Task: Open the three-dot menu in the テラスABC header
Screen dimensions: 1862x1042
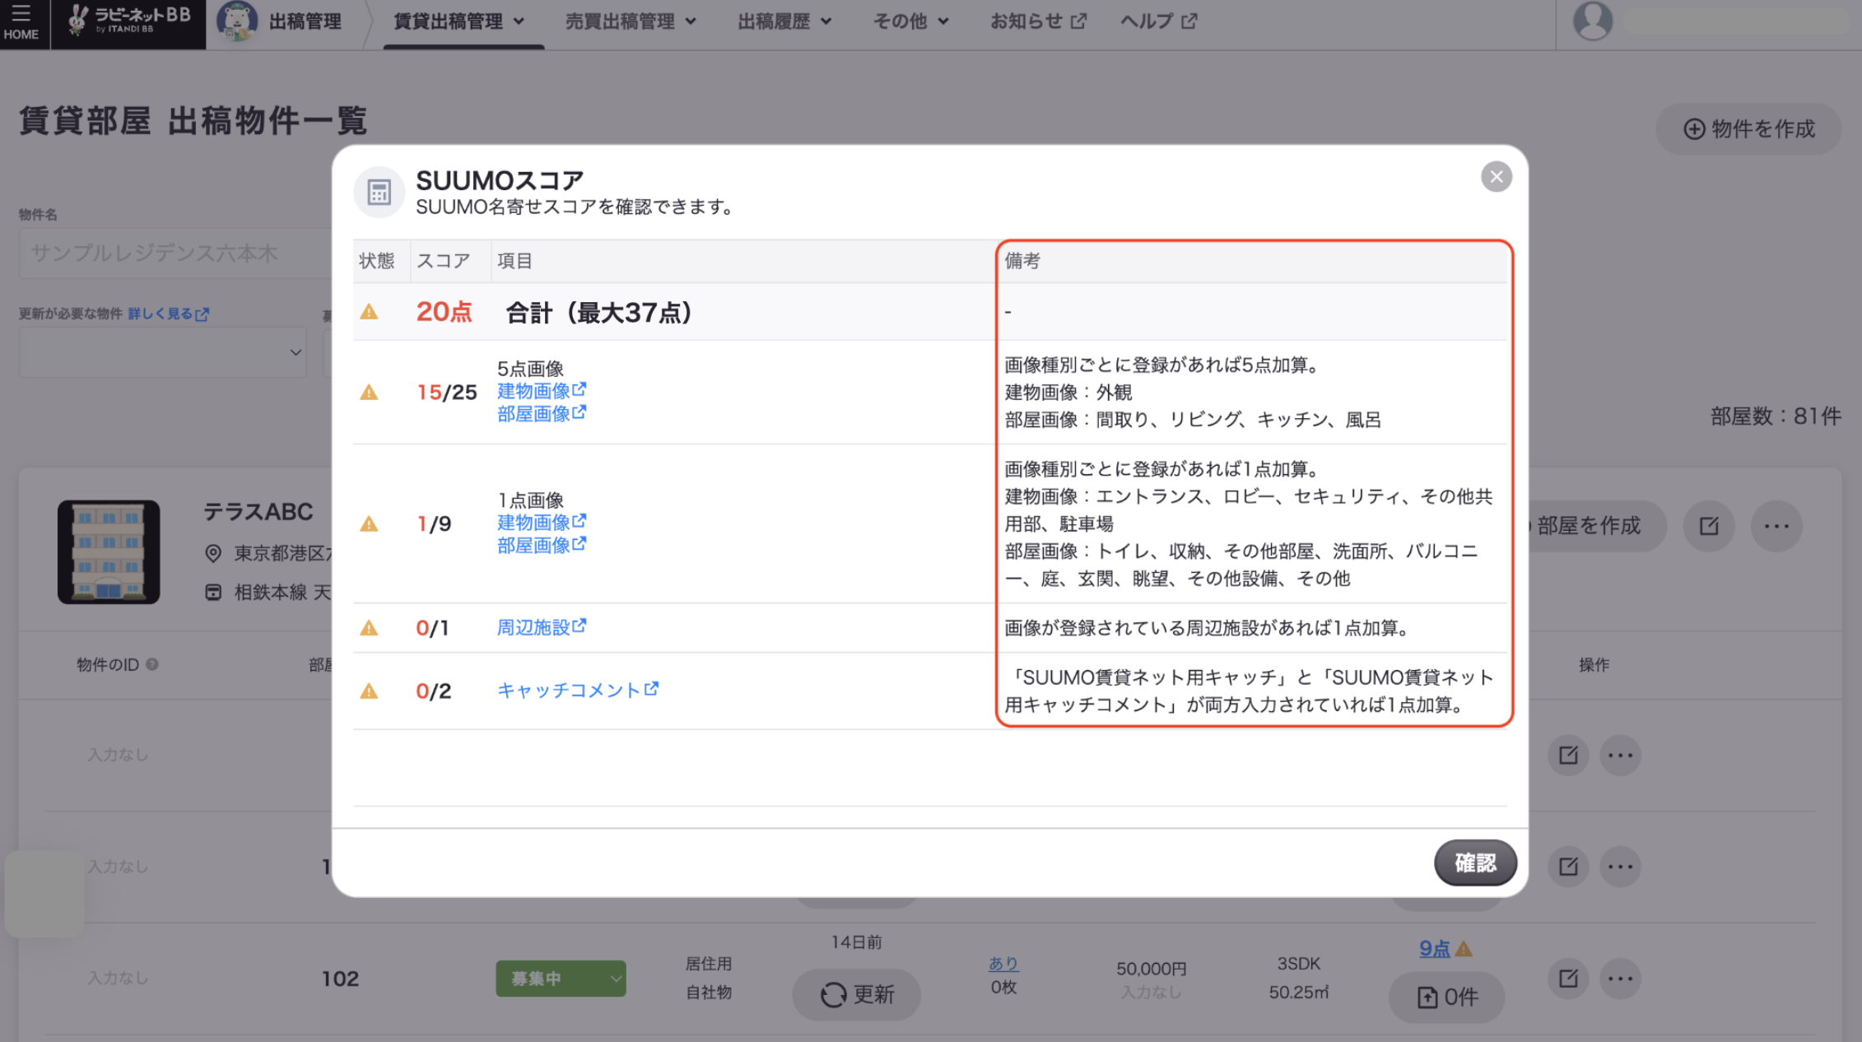Action: pyautogui.click(x=1776, y=526)
